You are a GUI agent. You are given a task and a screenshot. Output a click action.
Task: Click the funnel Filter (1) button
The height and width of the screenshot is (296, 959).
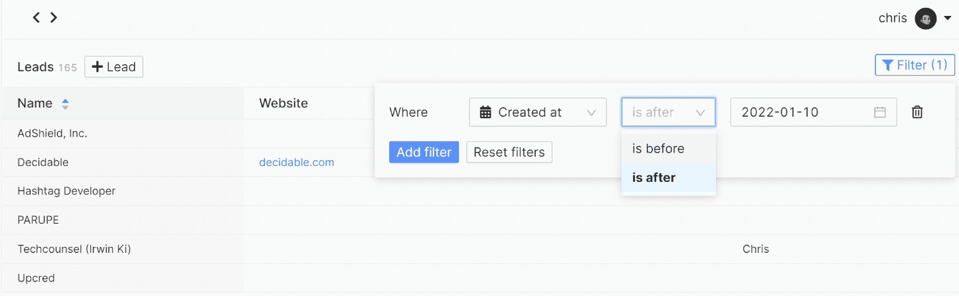tap(915, 65)
